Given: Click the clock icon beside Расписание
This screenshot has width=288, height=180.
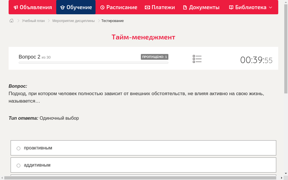Looking at the screenshot, I should tap(102, 7).
